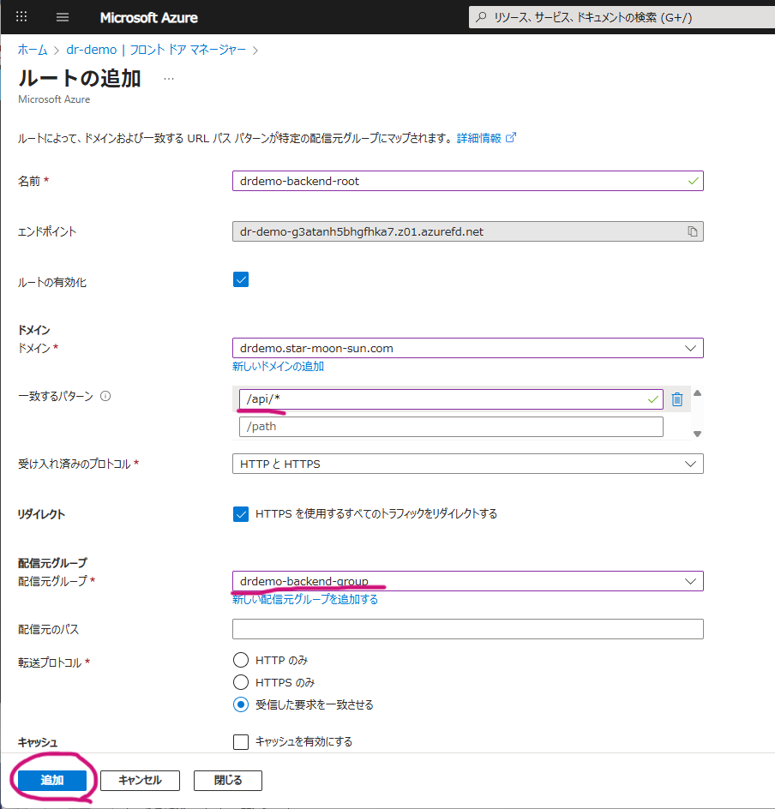This screenshot has height=809, width=775.
Task: Edit the 名前 field drdemo-backend-root
Action: [467, 181]
